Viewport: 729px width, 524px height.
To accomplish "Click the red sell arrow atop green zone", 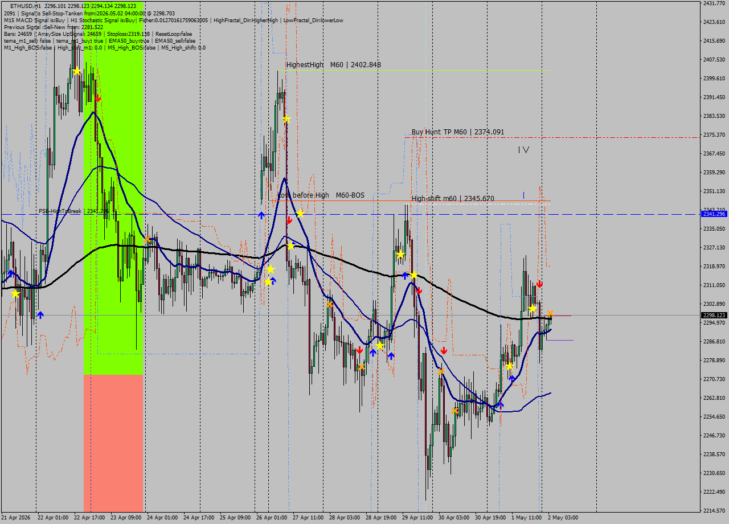I will tap(98, 99).
